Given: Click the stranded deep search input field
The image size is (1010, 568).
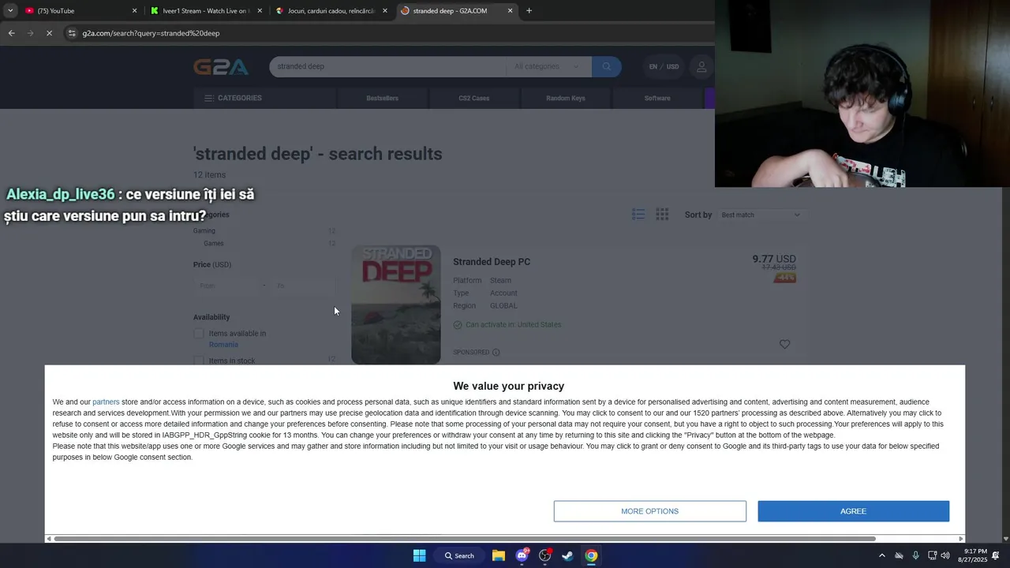Looking at the screenshot, I should pos(387,66).
